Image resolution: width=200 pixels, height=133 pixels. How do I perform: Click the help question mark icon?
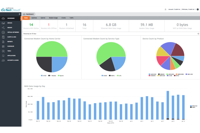(198, 9)
